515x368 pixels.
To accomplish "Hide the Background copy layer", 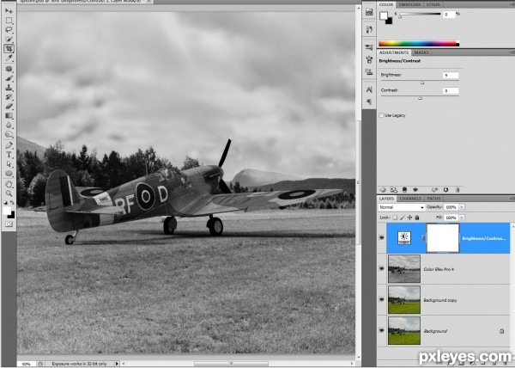I will [382, 299].
